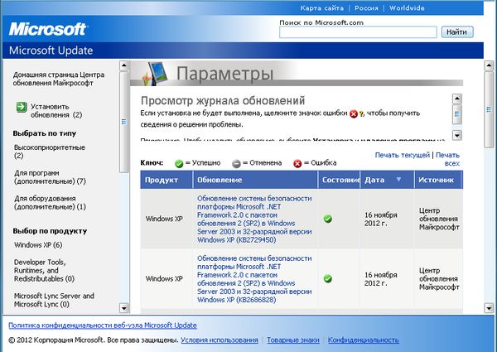Sort by Дата using column arrow
This screenshot has width=497, height=352.
pos(398,180)
